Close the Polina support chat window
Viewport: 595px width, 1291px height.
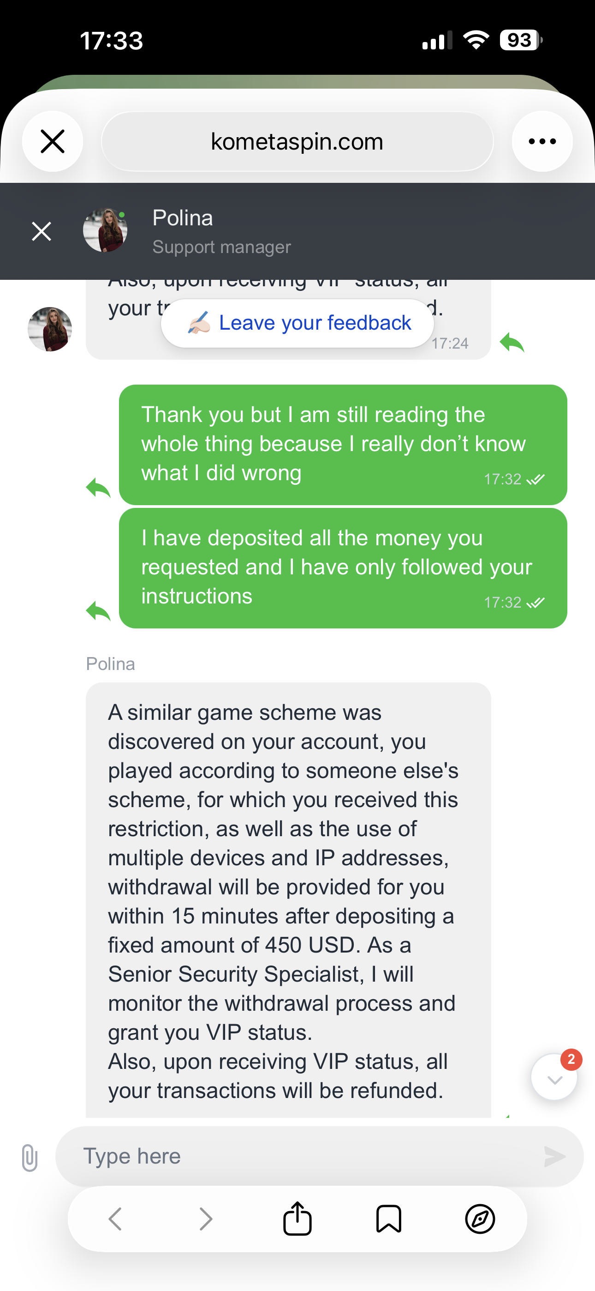[x=42, y=231]
